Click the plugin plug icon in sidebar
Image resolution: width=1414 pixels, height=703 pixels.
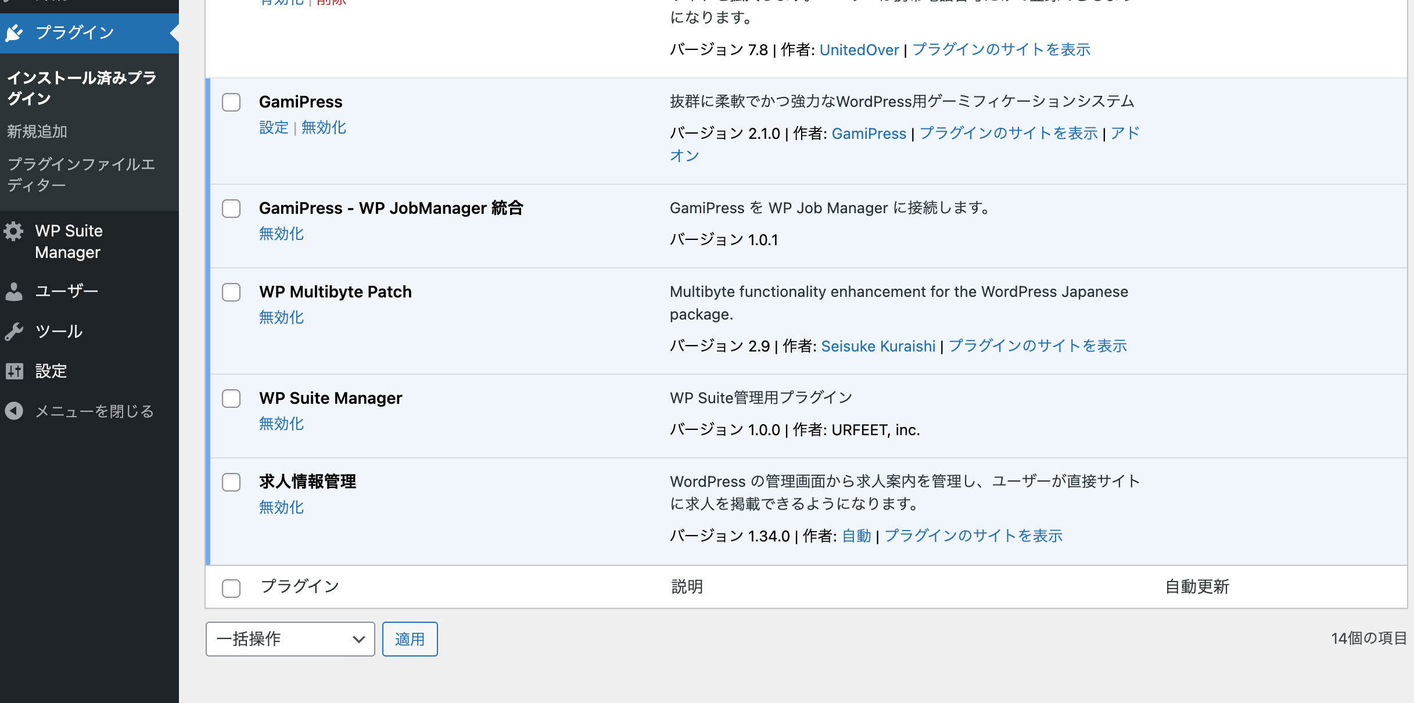coord(14,33)
